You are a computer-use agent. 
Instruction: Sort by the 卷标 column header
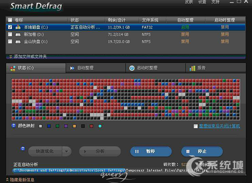tap(19, 20)
